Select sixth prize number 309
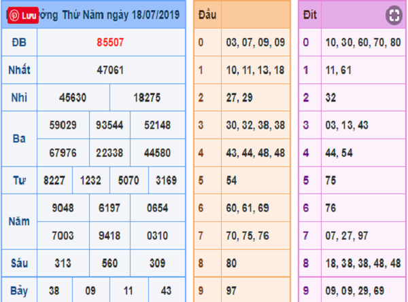The width and height of the screenshot is (408, 302). 158,263
